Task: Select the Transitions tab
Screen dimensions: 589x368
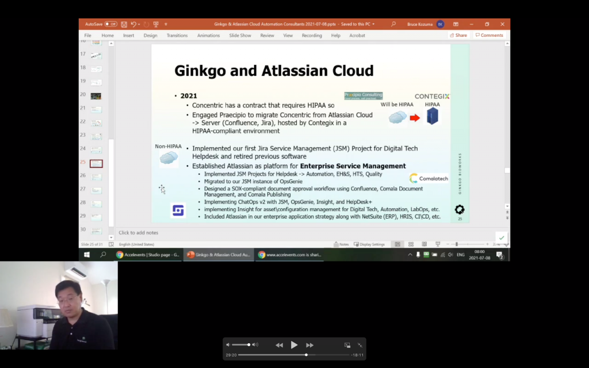Action: (177, 35)
